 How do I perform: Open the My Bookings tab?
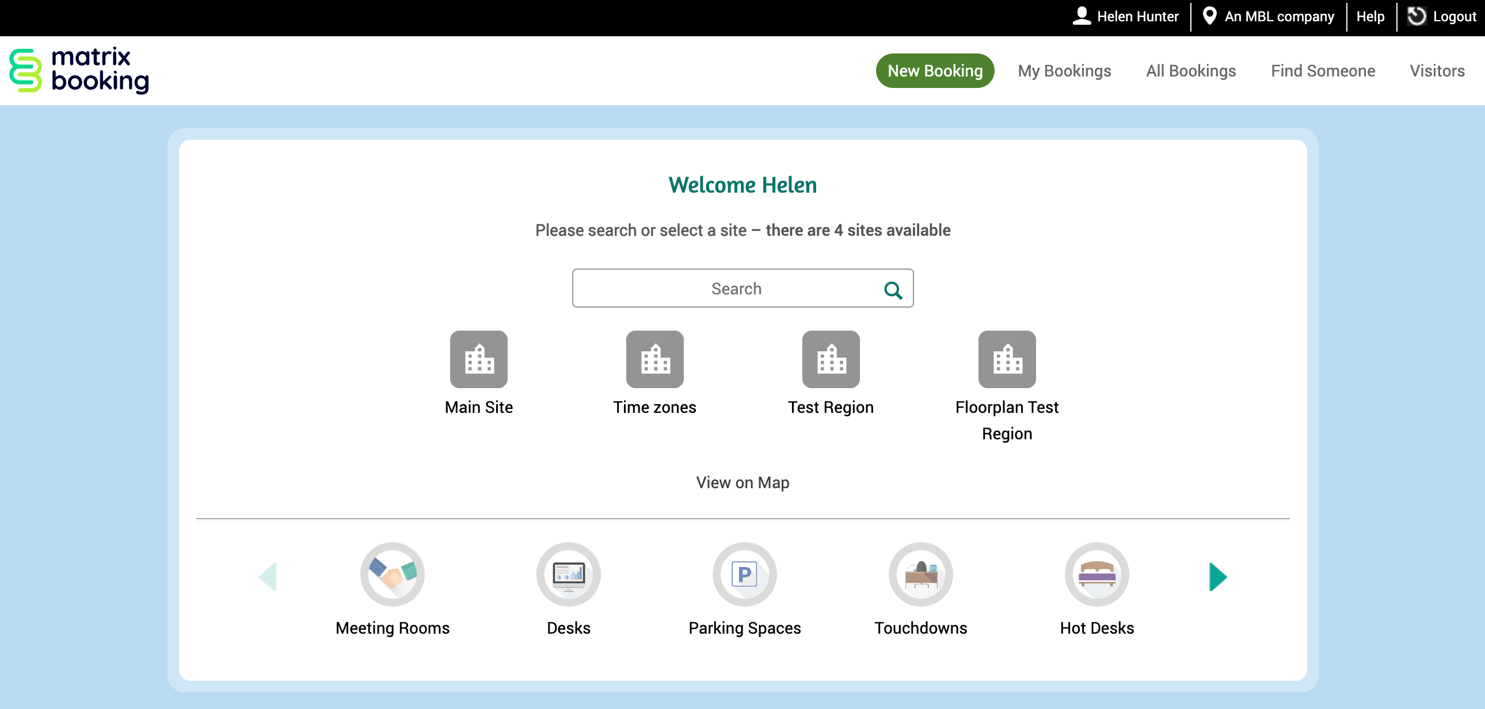[1064, 71]
